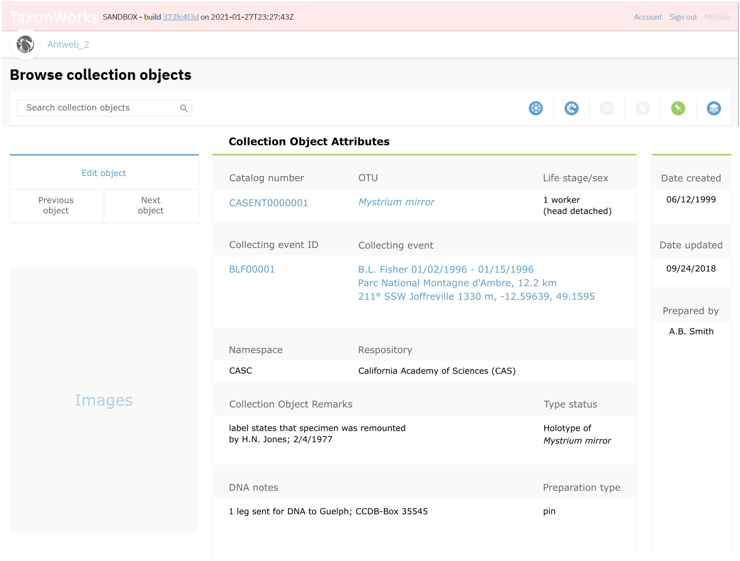This screenshot has width=740, height=561.
Task: Open the Mystrium mirror OTU page
Action: tap(396, 202)
